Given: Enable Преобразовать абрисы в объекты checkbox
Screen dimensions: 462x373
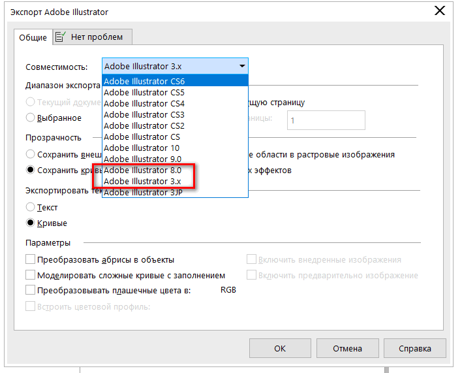Looking at the screenshot, I should point(30,259).
